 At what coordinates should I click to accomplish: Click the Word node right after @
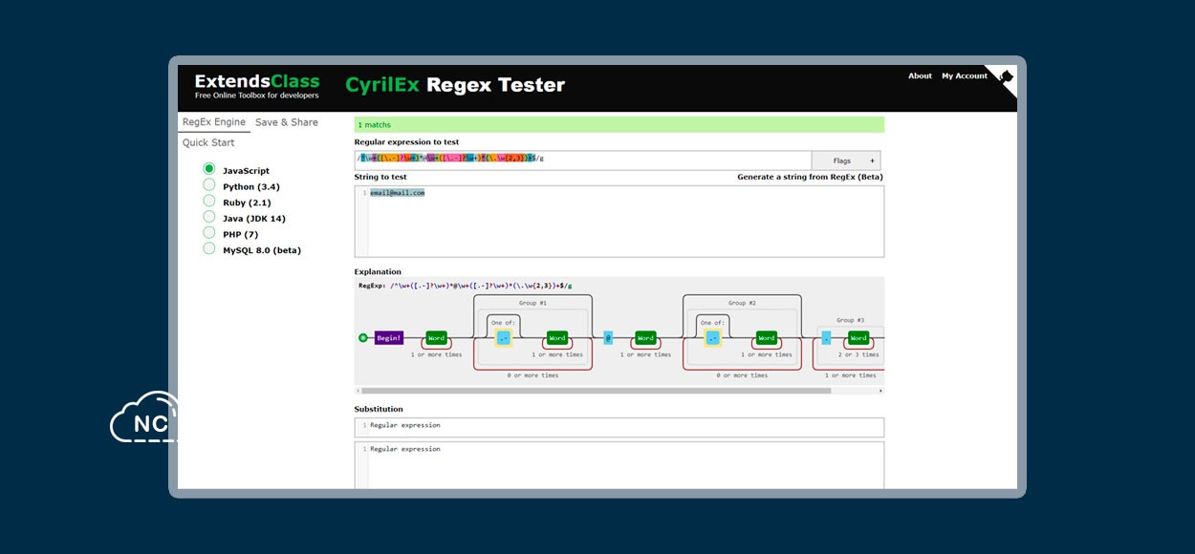645,338
